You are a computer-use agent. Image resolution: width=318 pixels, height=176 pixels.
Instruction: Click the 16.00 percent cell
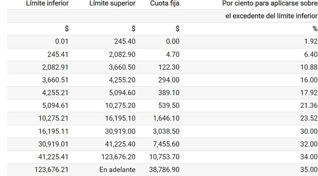(x=309, y=80)
